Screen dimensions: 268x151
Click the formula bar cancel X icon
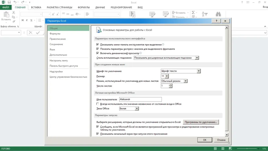[x=31, y=33]
